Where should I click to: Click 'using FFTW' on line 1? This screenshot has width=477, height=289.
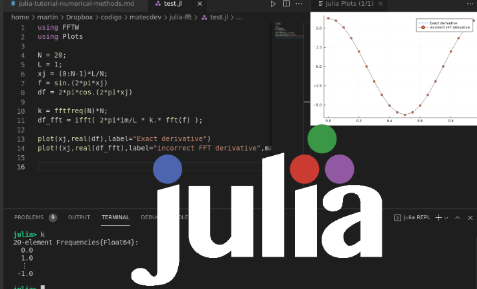pos(58,27)
